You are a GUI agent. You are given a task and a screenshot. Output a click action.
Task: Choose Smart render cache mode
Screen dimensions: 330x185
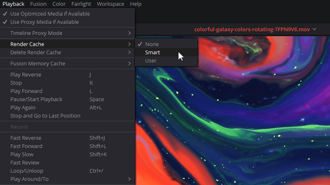coord(152,52)
